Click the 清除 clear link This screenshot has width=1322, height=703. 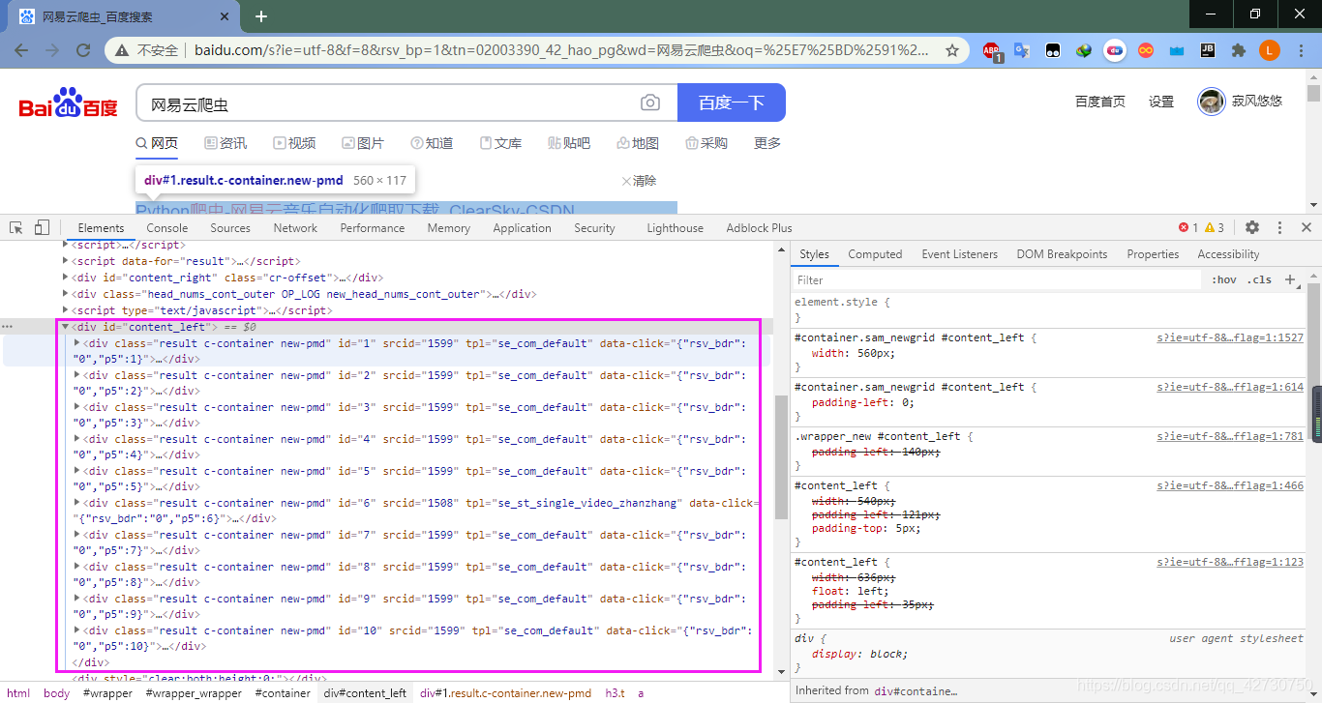(x=639, y=181)
